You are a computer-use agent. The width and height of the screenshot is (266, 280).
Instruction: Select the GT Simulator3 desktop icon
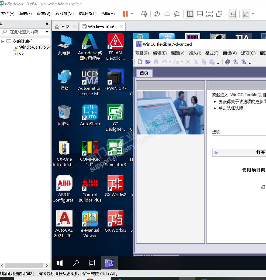[x=116, y=153]
